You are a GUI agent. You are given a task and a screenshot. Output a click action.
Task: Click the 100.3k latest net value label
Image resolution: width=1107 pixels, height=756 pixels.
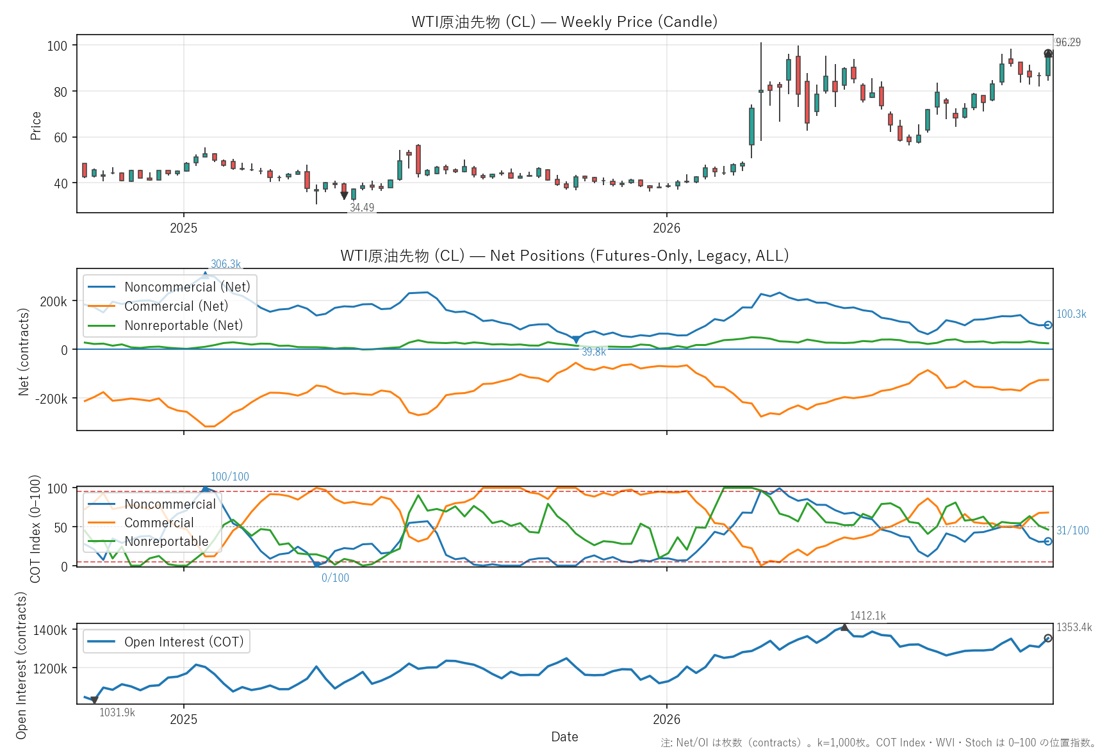1071,314
